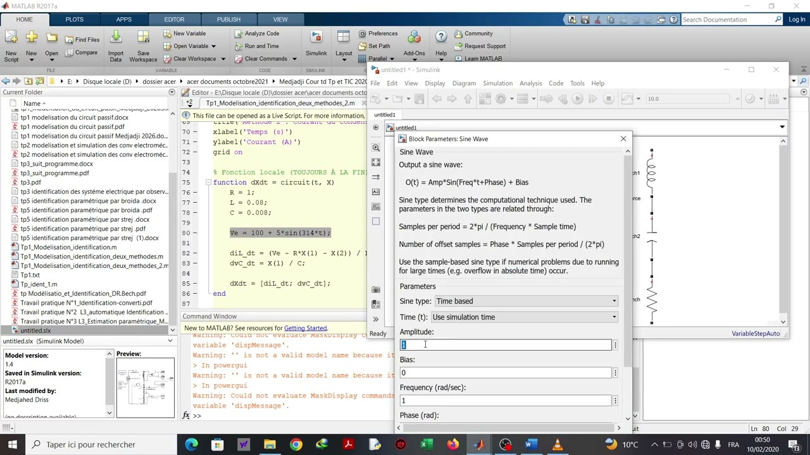The height and width of the screenshot is (455, 810).
Task: Switch to the PLOTS ribbon tab
Action: [x=74, y=20]
